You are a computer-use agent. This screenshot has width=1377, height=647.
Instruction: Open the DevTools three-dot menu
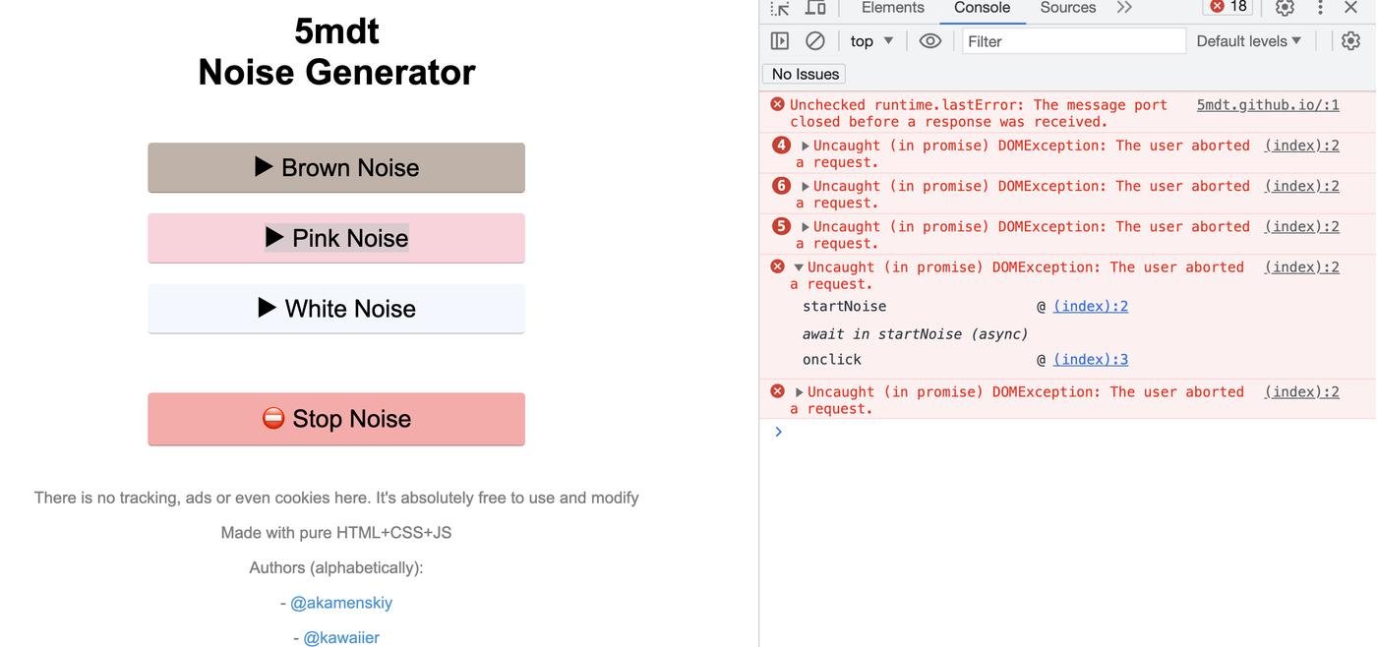pos(1321,8)
